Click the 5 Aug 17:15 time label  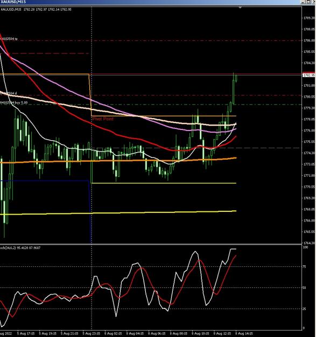[x=26, y=333]
